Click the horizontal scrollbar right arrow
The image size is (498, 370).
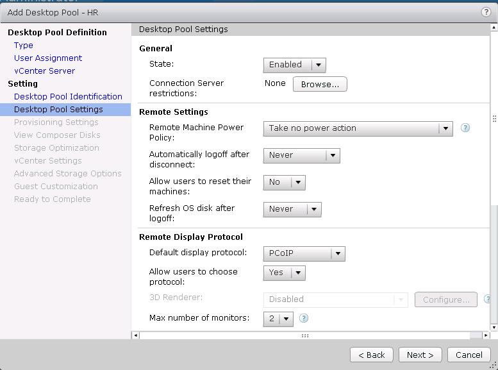[486, 335]
